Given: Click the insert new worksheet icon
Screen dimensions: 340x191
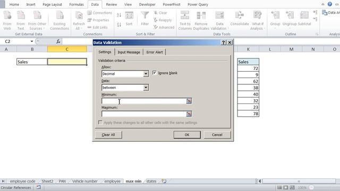Looking at the screenshot, I should tap(164, 181).
